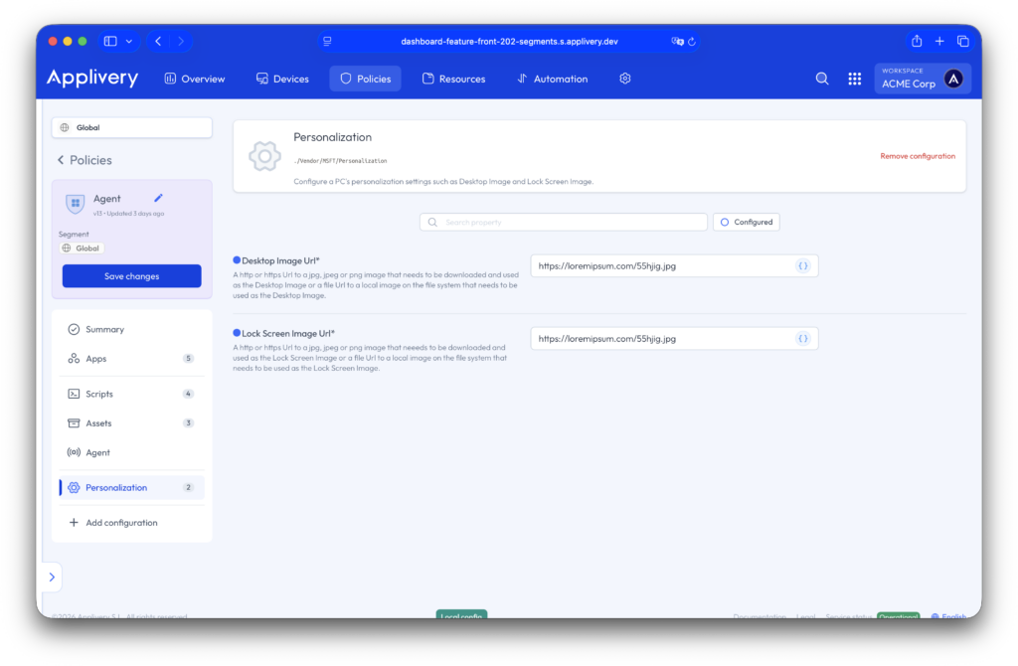Open the Devices tab
Screen dimensions: 1018x666
coord(282,79)
